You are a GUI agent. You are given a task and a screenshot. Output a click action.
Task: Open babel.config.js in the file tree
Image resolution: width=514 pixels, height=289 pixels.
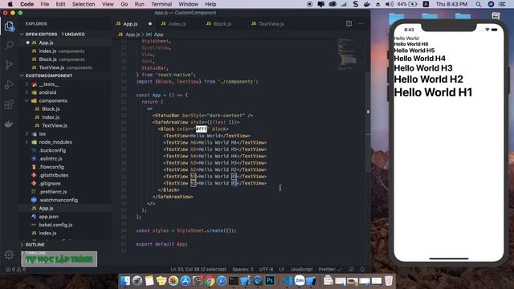click(x=55, y=225)
